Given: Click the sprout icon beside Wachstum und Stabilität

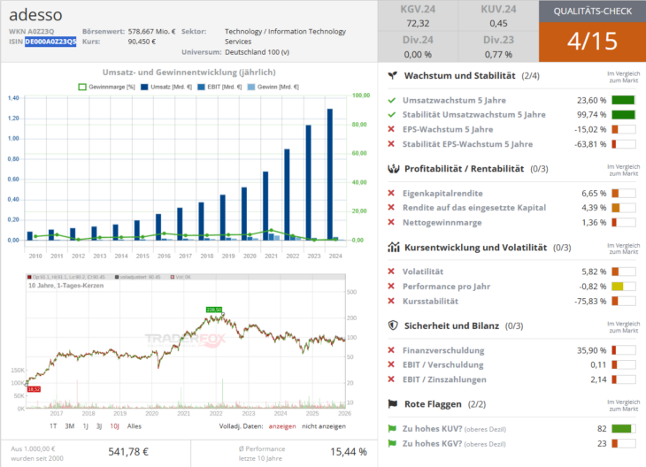Looking at the screenshot, I should (x=393, y=76).
